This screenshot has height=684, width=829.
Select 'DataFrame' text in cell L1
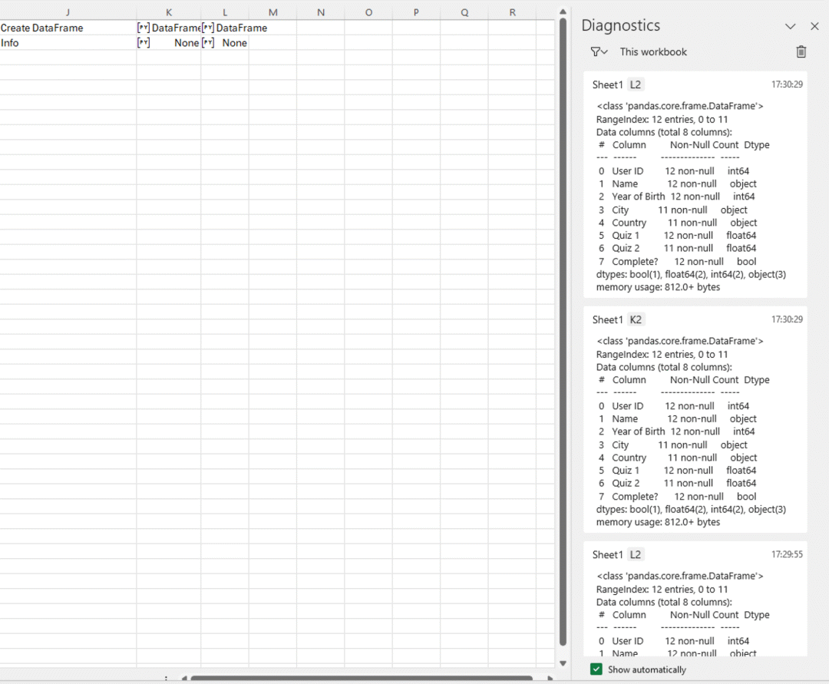click(242, 28)
